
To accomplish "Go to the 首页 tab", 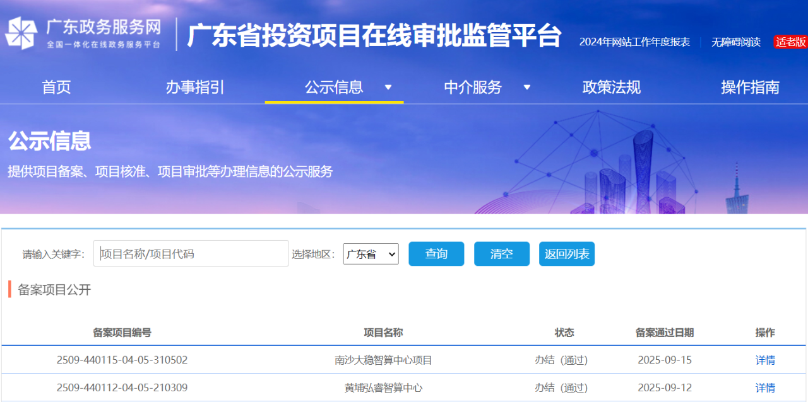I will 56,88.
